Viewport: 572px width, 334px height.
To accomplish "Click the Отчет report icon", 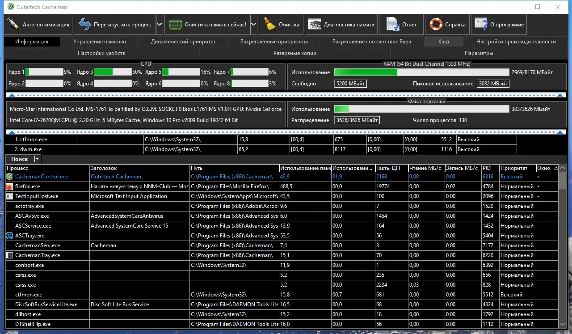I will pyautogui.click(x=393, y=25).
